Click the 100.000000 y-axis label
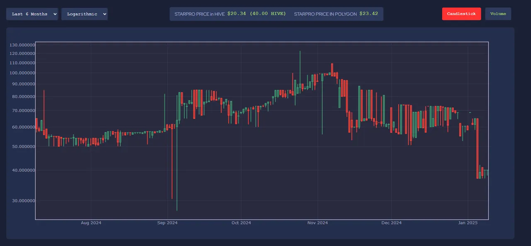 click(x=22, y=73)
